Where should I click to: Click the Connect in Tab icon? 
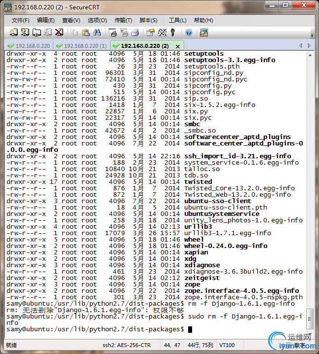point(37,33)
